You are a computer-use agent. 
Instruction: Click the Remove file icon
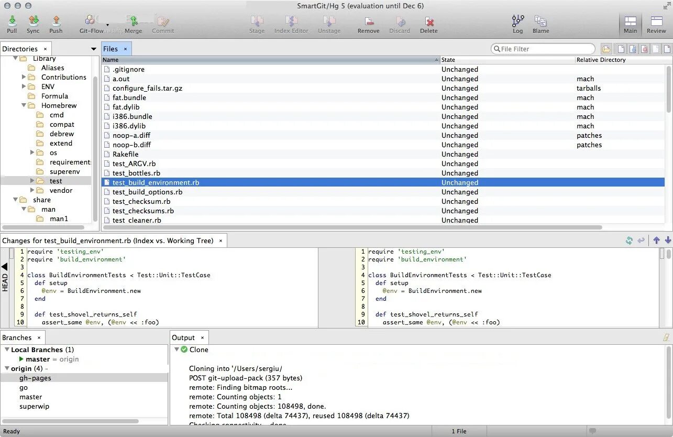(x=369, y=21)
